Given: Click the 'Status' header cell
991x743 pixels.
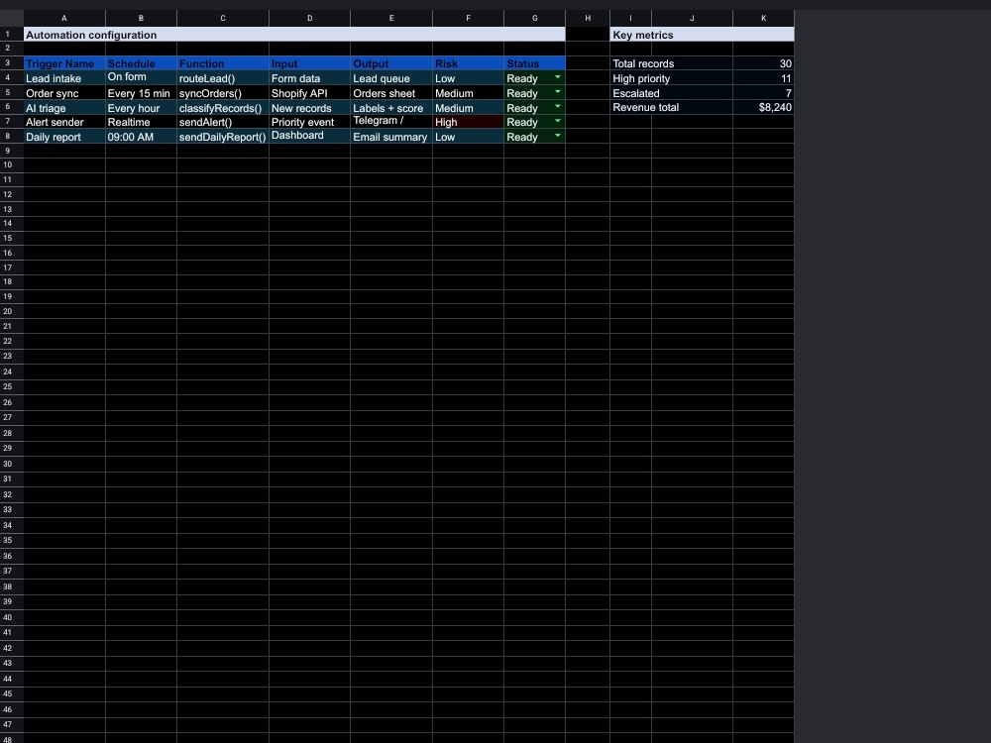Looking at the screenshot, I should [x=535, y=63].
